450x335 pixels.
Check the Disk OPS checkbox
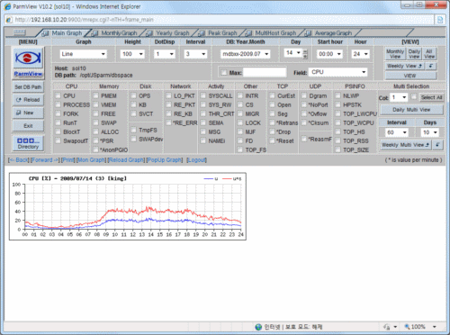(134, 95)
